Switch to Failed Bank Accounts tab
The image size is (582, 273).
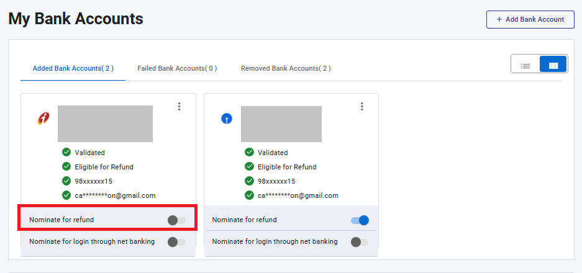(177, 68)
